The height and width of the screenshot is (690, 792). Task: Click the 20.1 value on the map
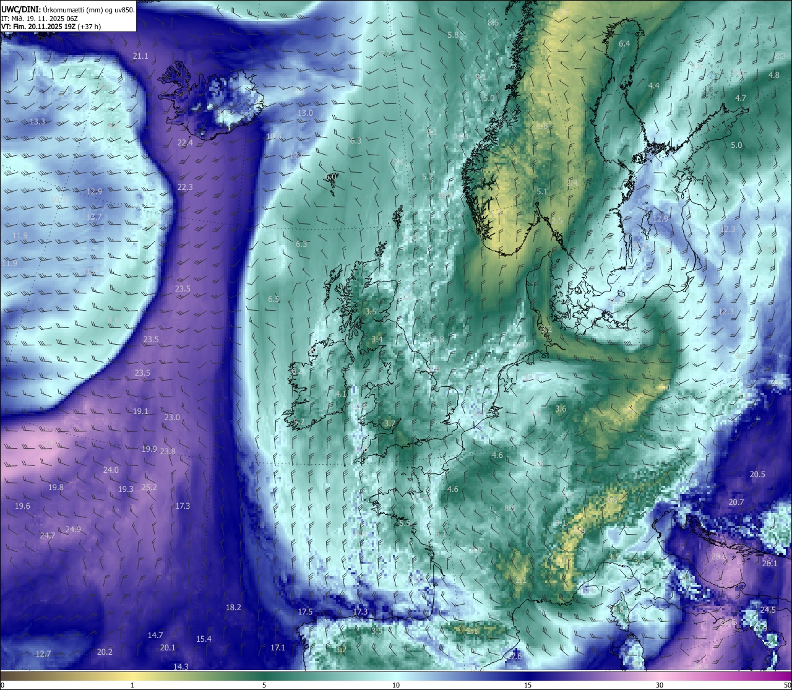(168, 648)
